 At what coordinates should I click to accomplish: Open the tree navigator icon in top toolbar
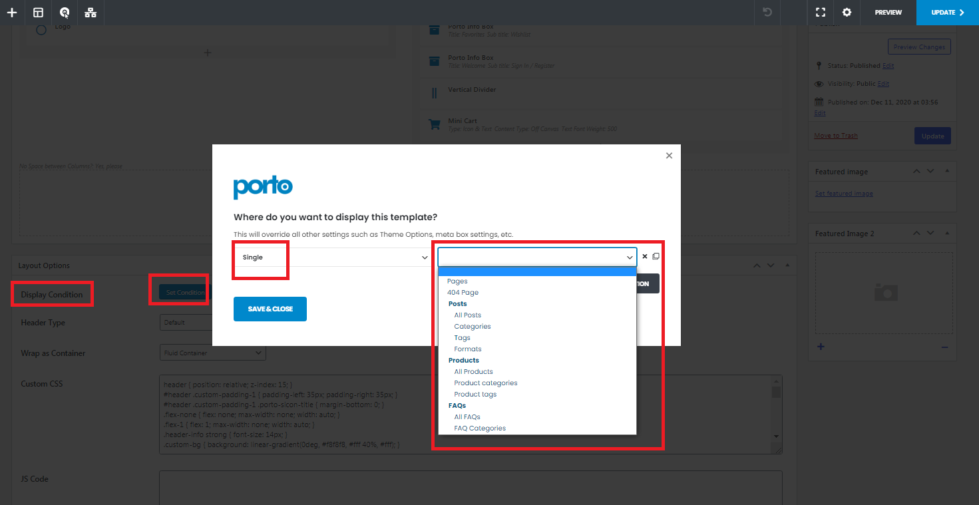pos(91,13)
